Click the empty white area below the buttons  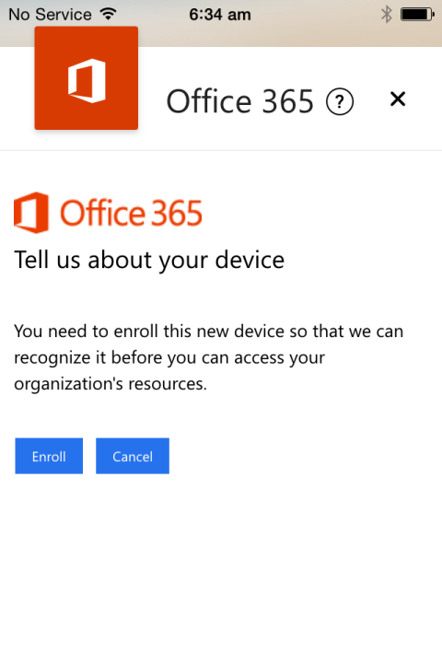[221, 566]
